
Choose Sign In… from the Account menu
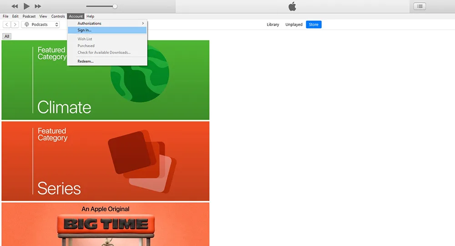[x=107, y=30]
